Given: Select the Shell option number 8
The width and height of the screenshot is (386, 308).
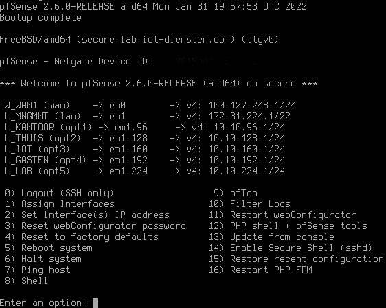Looking at the screenshot, I should pyautogui.click(x=26, y=281).
